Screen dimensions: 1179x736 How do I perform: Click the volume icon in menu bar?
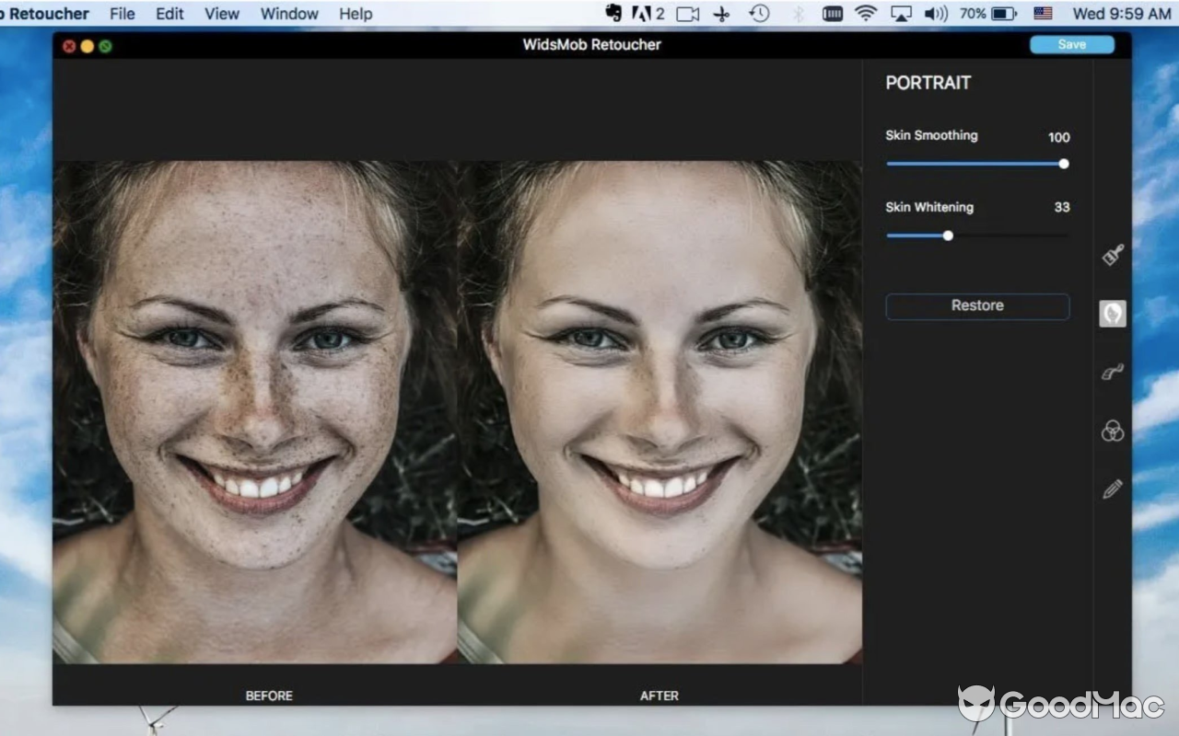click(936, 14)
